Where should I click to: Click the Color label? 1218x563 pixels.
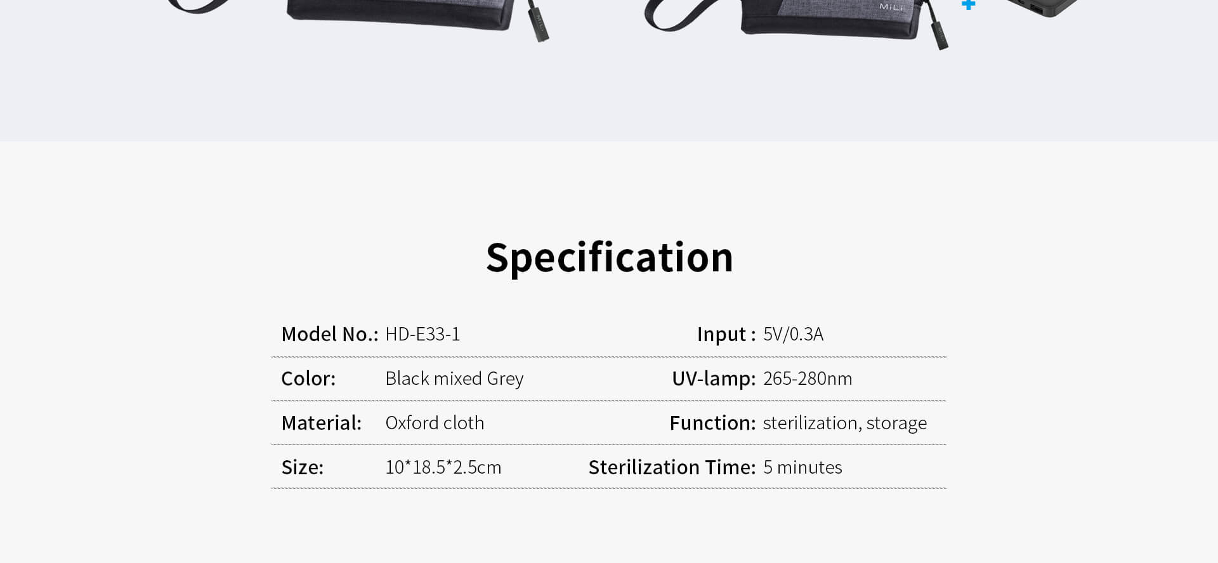(x=308, y=379)
